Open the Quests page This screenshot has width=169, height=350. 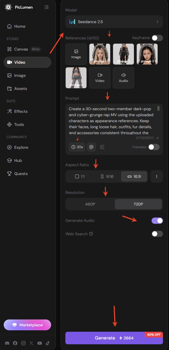click(27, 174)
